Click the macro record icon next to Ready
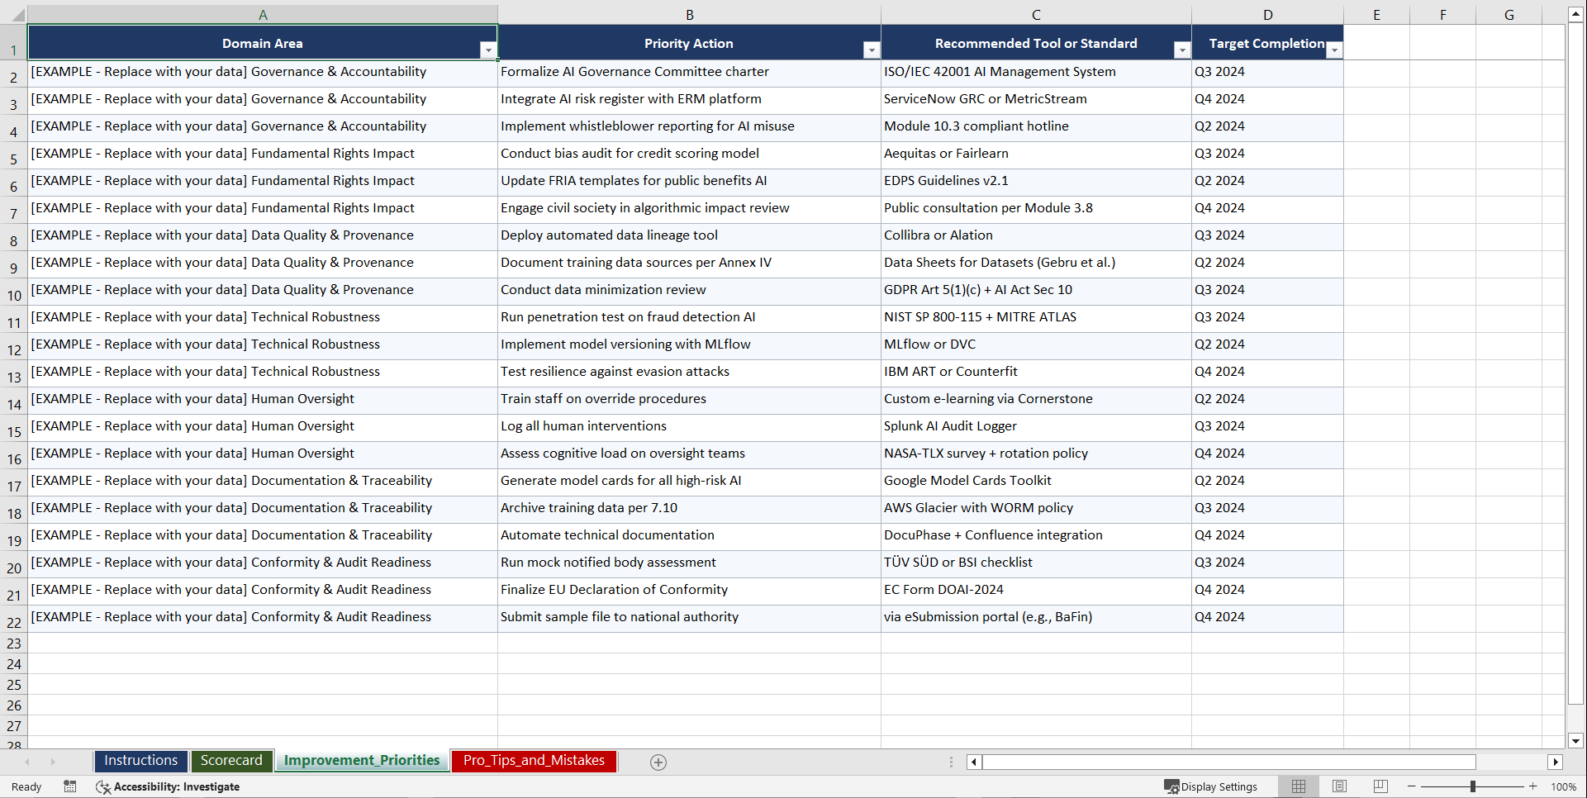This screenshot has width=1587, height=798. click(70, 786)
